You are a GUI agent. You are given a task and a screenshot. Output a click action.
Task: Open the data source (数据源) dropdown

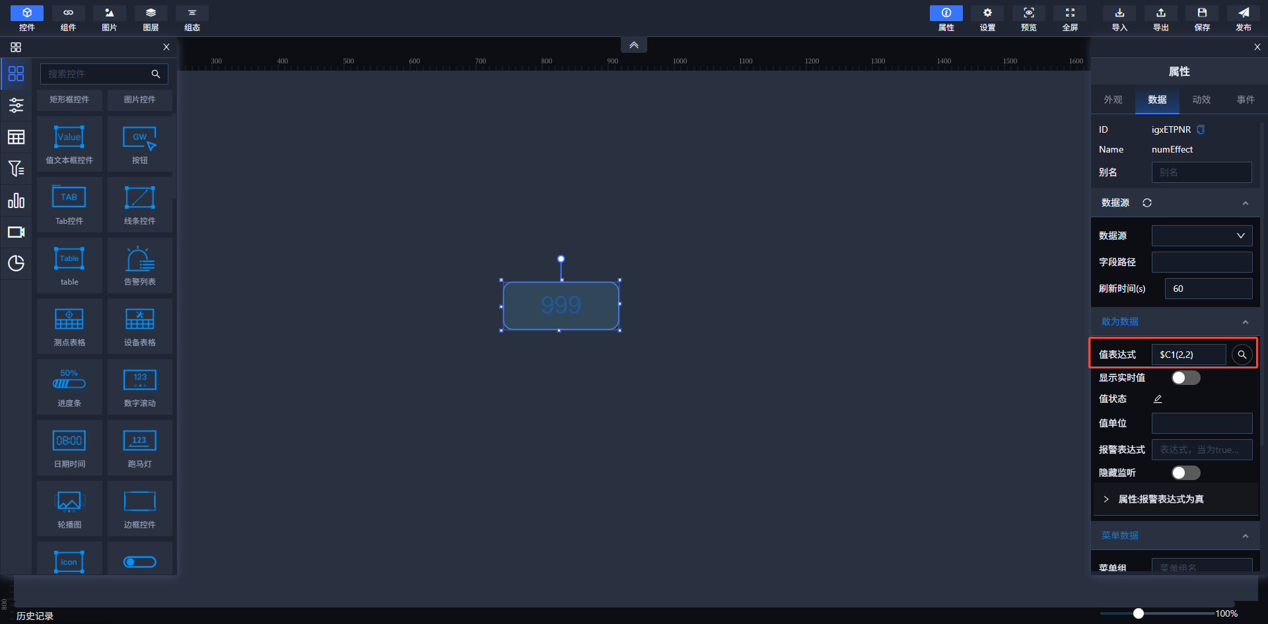coord(1201,236)
